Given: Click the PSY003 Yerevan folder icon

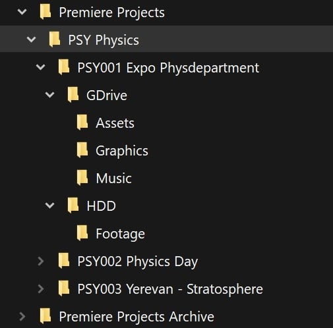Looking at the screenshot, I should 64,288.
